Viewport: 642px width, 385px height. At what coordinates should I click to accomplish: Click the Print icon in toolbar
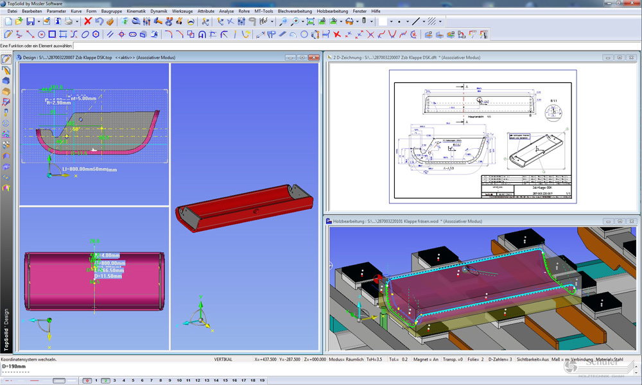(67, 22)
